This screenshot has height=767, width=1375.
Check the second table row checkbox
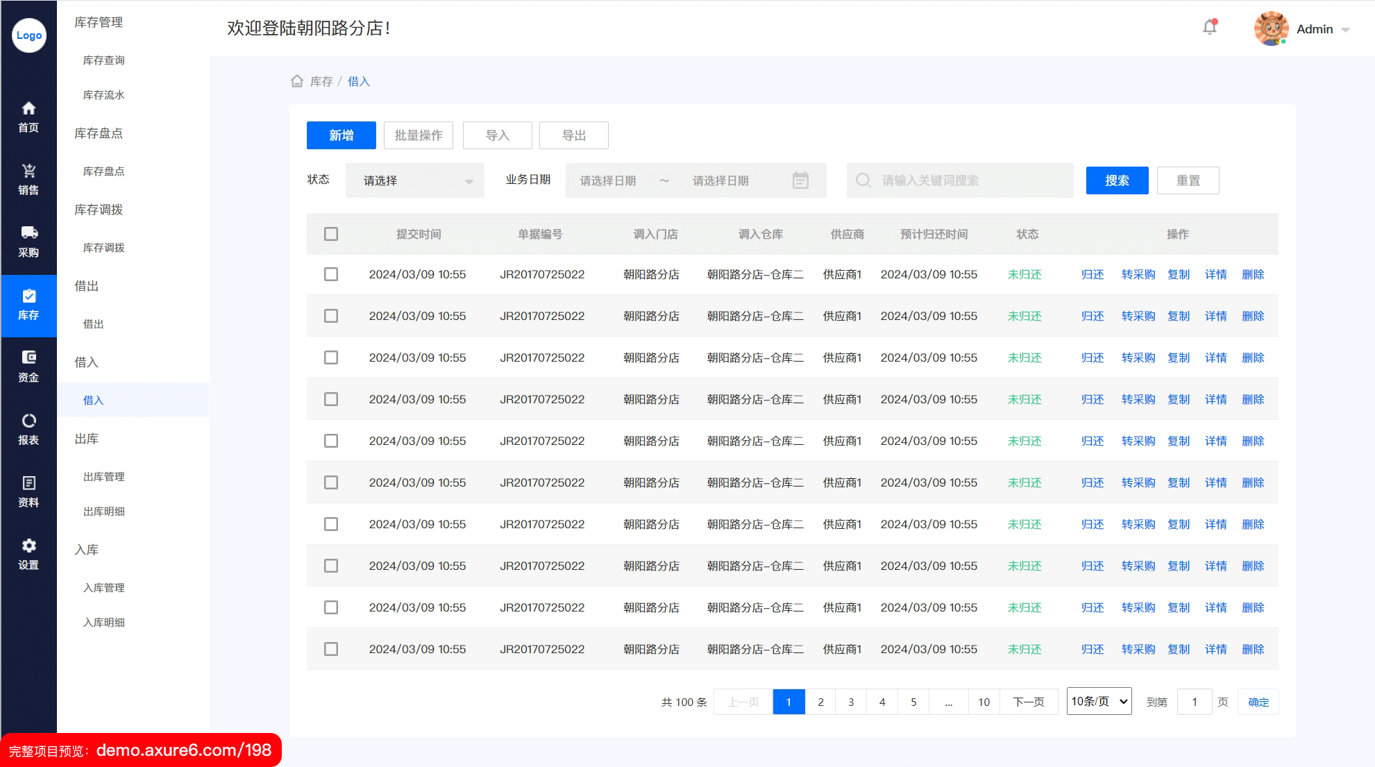tap(331, 316)
